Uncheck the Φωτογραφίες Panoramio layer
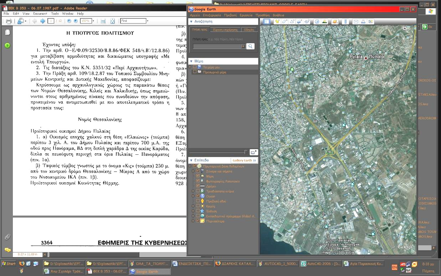The image size is (441, 276). point(198,181)
